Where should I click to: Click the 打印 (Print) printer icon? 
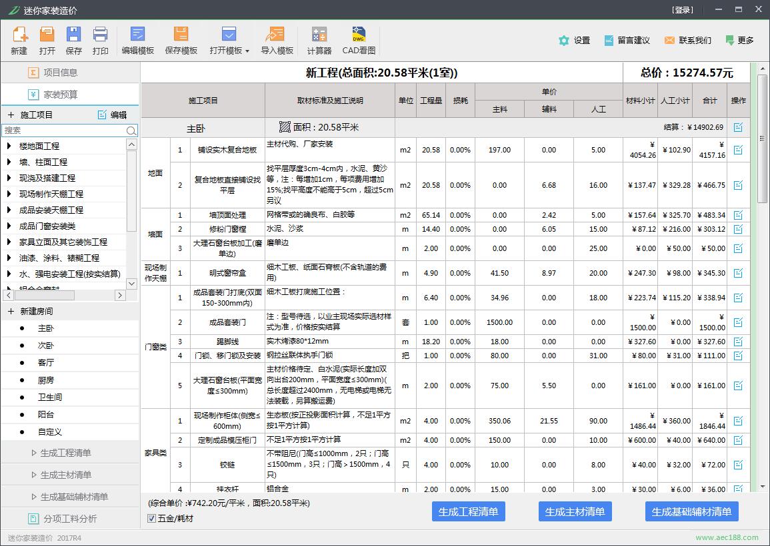(101, 35)
